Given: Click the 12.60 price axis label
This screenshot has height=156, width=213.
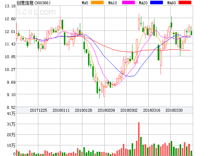Looking at the screenshot, I should pyautogui.click(x=10, y=19).
